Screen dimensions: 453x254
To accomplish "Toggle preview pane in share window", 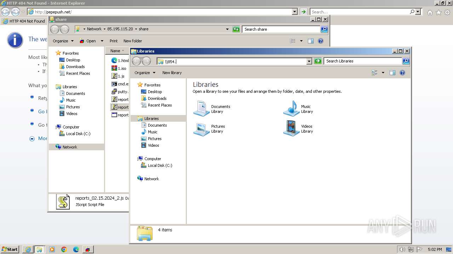I will tap(311, 41).
